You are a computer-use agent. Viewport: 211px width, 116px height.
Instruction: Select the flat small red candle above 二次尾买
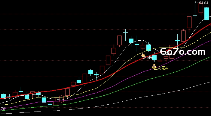pos(160,60)
